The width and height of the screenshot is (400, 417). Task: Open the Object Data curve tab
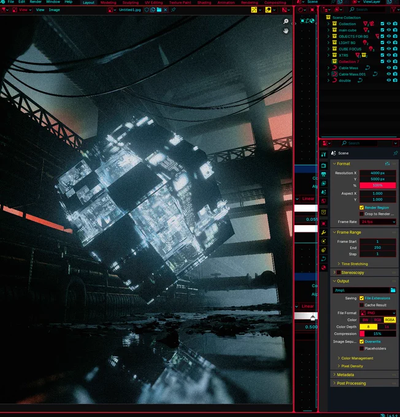tap(323, 259)
